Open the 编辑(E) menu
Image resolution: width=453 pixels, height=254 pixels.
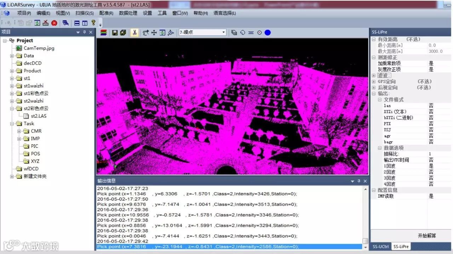[x=43, y=13]
